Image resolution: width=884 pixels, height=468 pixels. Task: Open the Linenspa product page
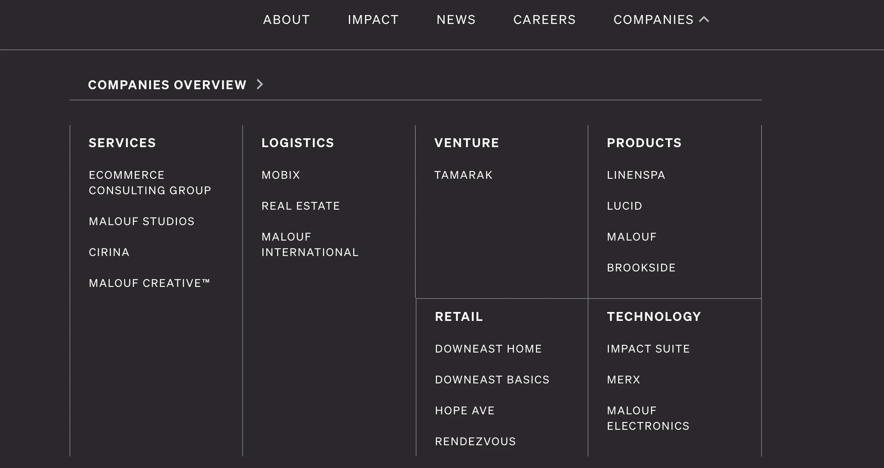tap(636, 175)
